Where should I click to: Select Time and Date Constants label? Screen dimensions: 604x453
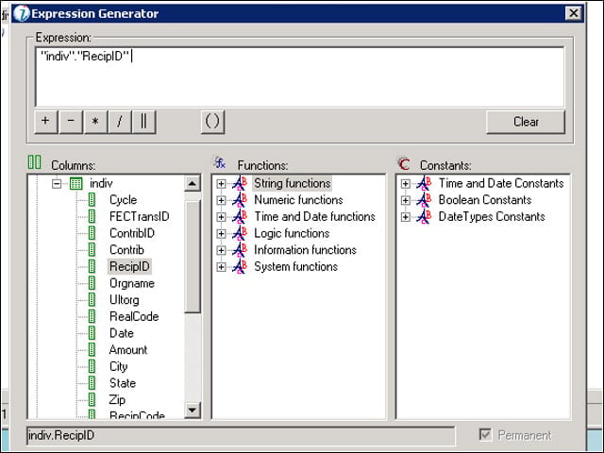501,183
